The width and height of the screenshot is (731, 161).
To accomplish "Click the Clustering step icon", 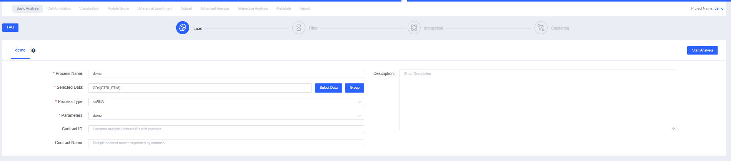I will point(541,28).
